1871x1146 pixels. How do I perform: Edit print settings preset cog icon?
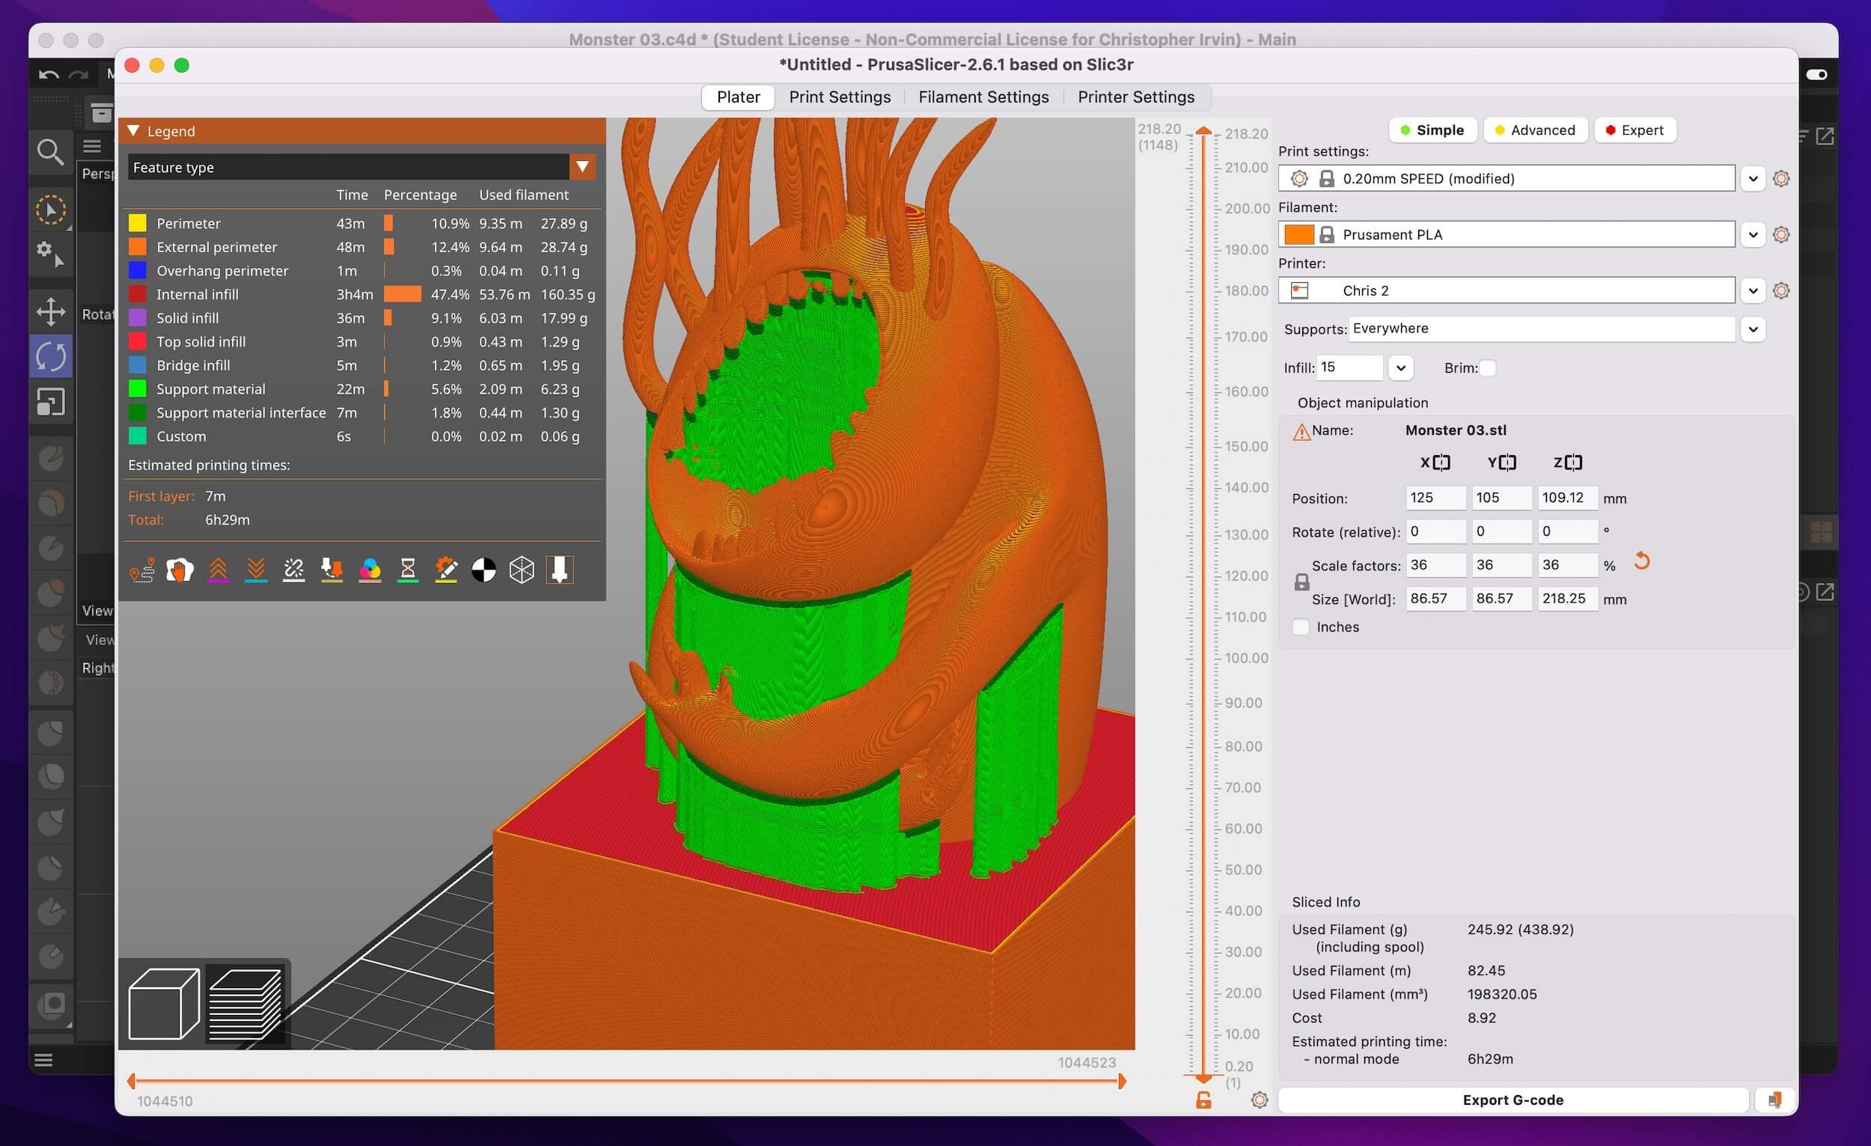click(1781, 178)
